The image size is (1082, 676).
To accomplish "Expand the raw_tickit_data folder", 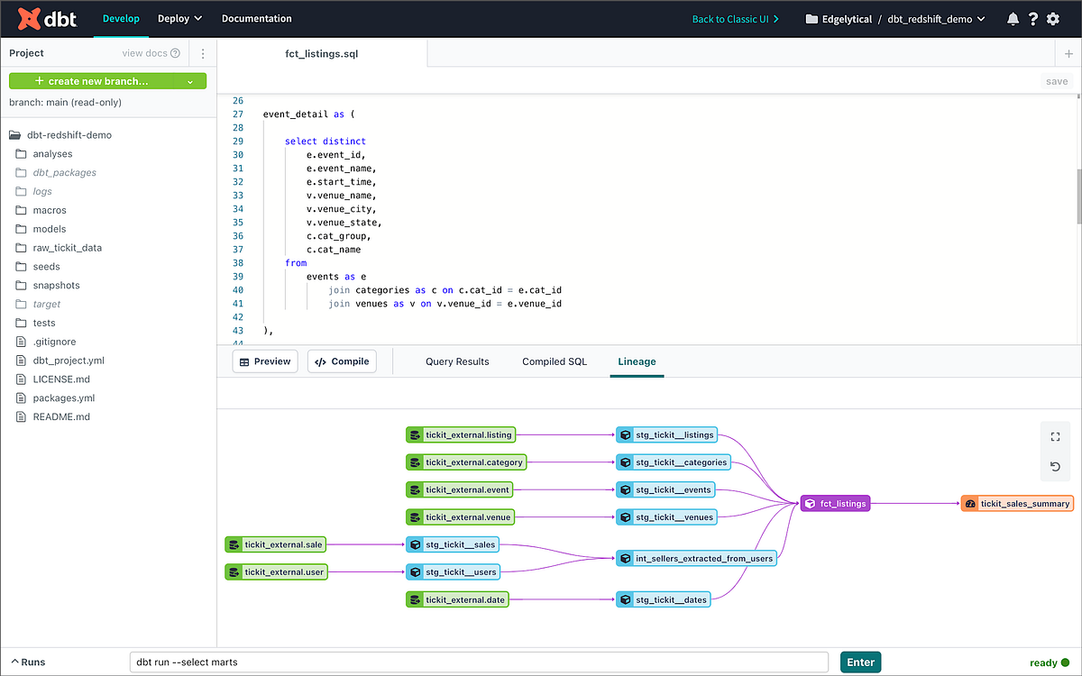I will (58, 248).
